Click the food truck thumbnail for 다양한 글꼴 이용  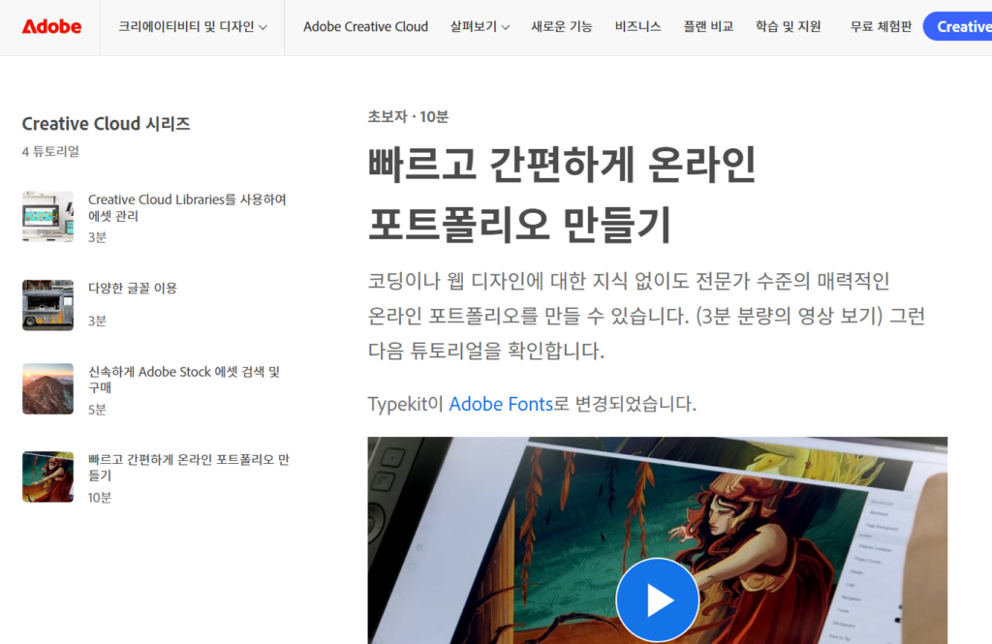coord(47,301)
